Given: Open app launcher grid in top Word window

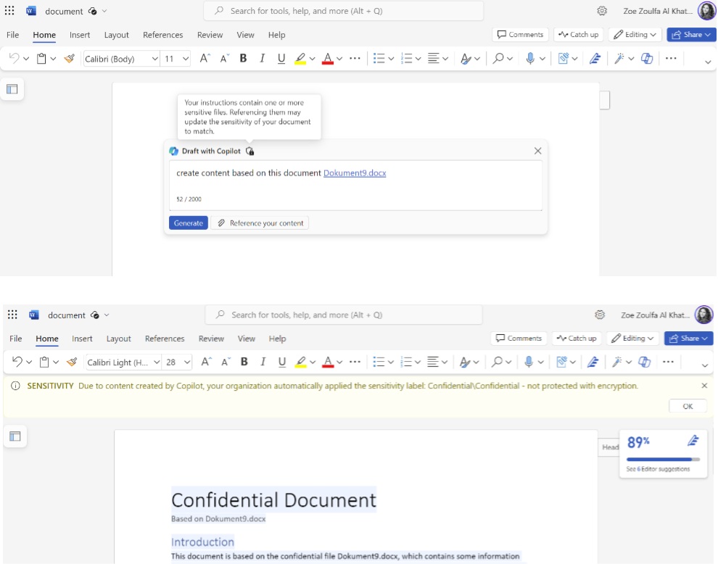Looking at the screenshot, I should 9,11.
